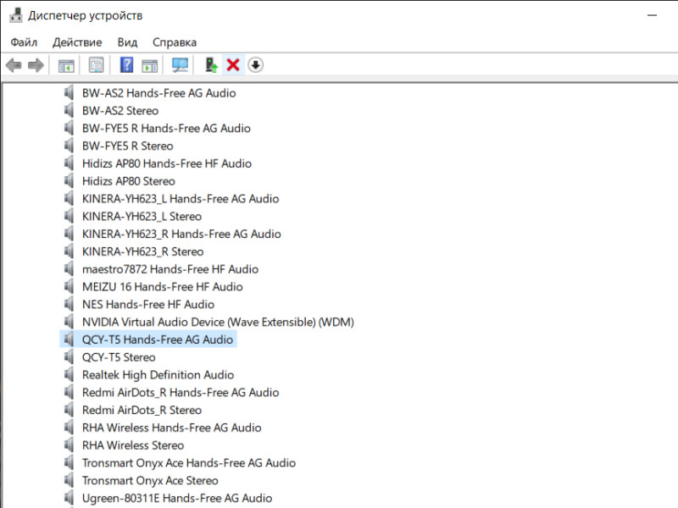Click speaker icon beside Tronsmart Onyx Ace Stereo
The image size is (678, 508).
tap(69, 480)
